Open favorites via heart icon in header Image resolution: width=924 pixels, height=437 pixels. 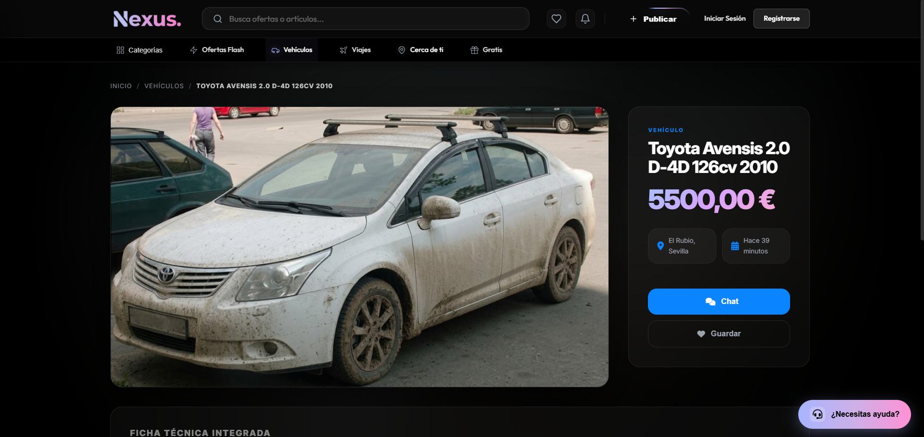click(x=556, y=19)
